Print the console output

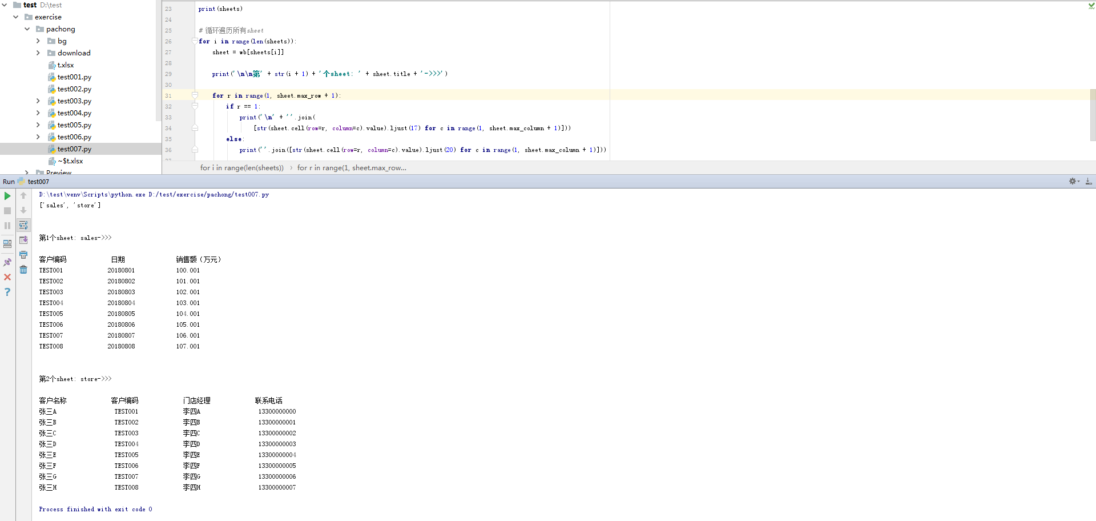[23, 255]
